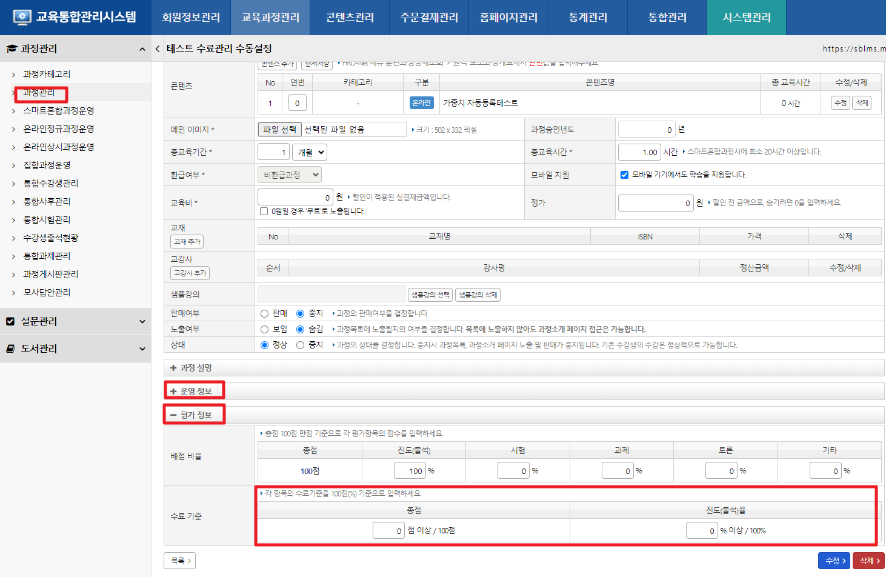The width and height of the screenshot is (886, 577).
Task: Click the 설문관리 checkmark icon
Action: (10, 321)
